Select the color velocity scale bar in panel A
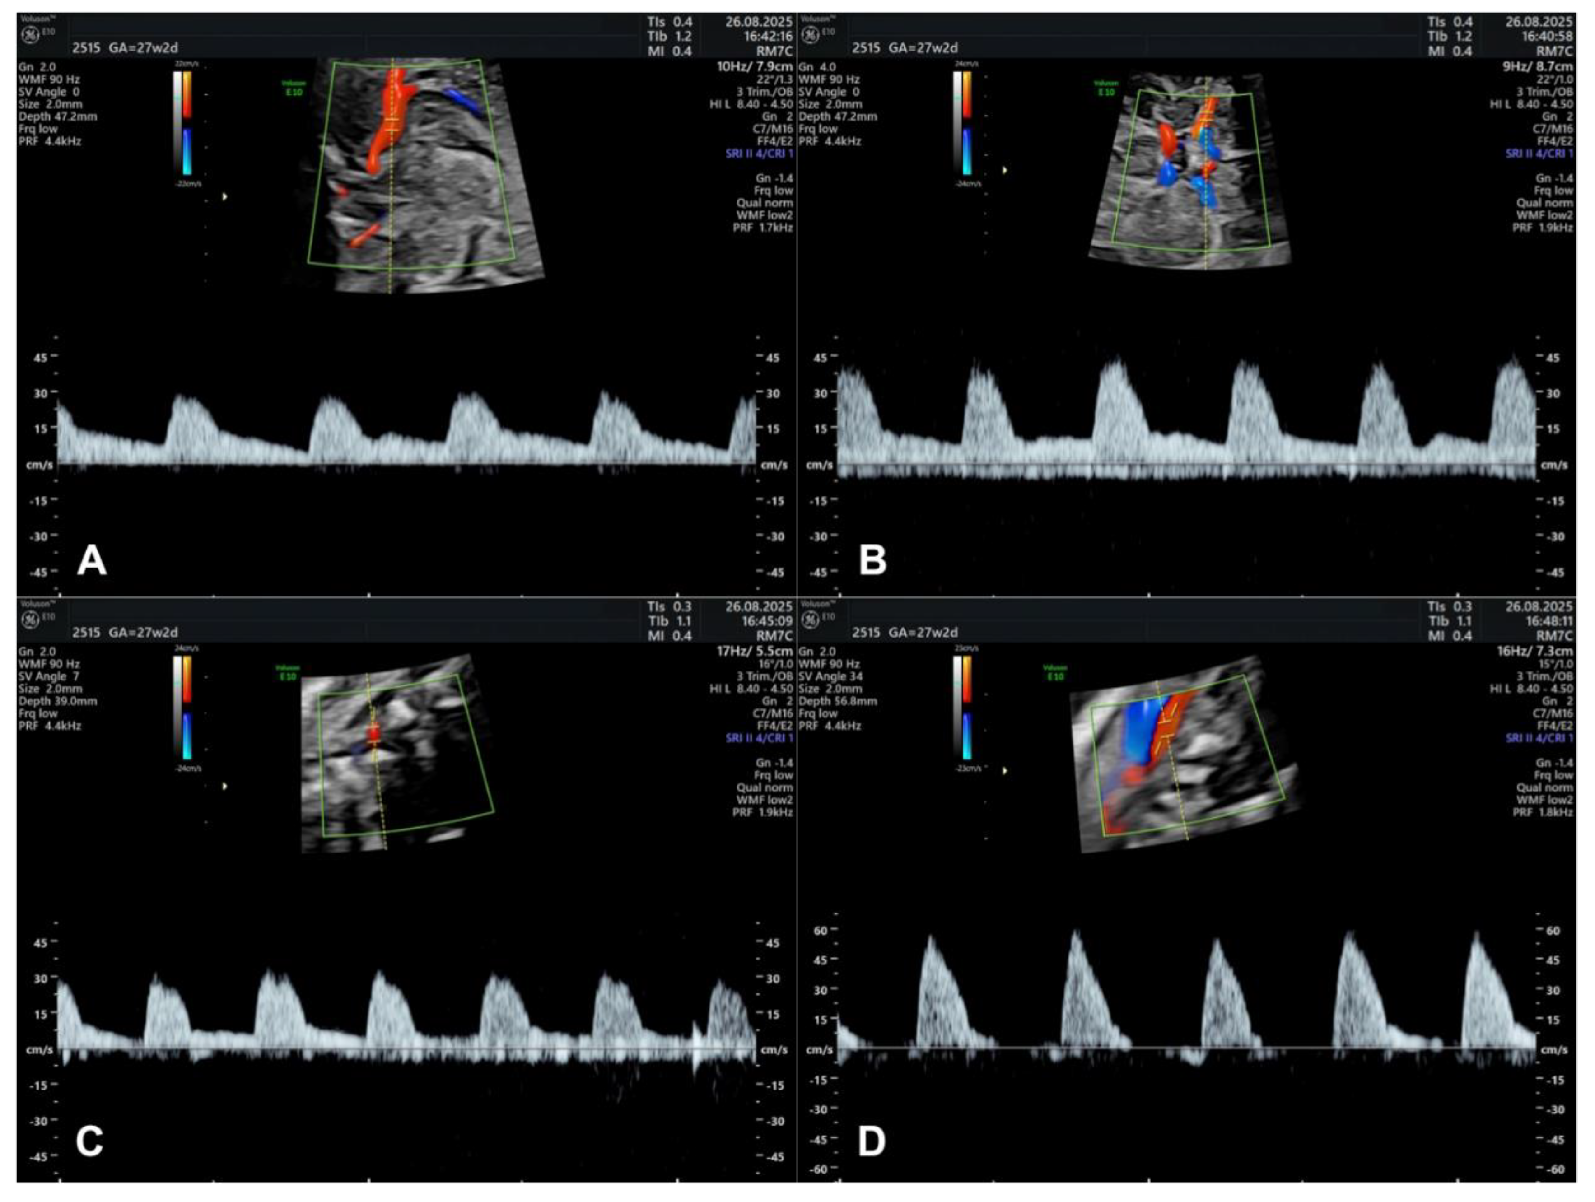Image resolution: width=1595 pixels, height=1202 pixels. pyautogui.click(x=187, y=122)
